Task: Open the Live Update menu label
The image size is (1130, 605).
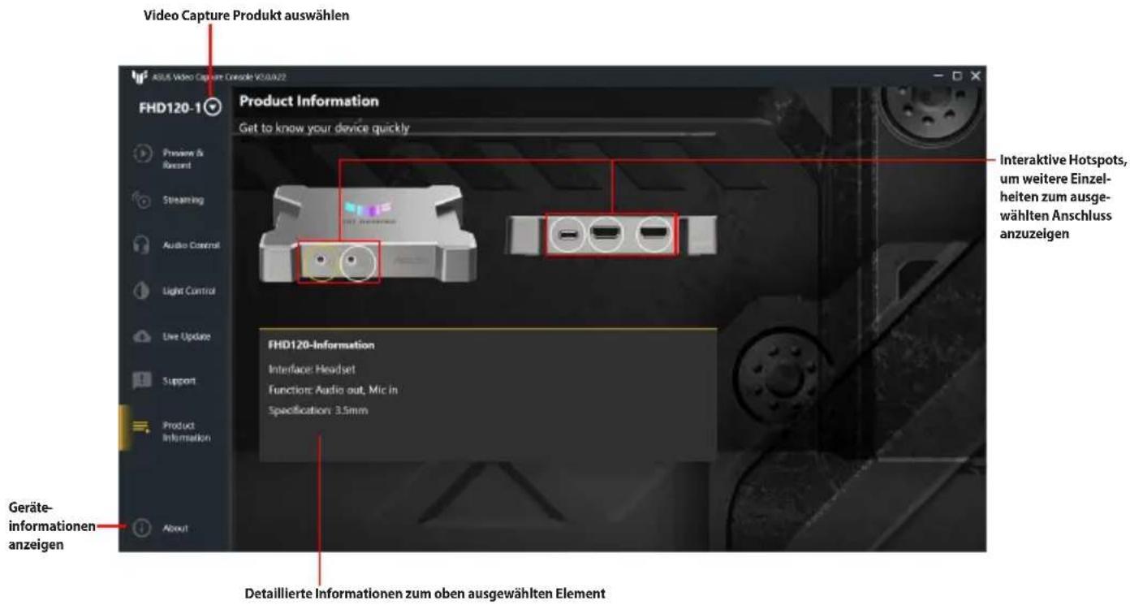Action: tap(187, 335)
